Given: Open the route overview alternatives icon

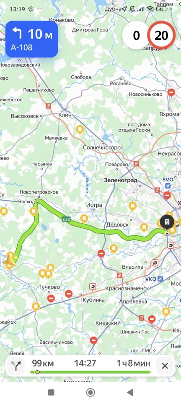Looking at the screenshot, I should click(x=16, y=365).
